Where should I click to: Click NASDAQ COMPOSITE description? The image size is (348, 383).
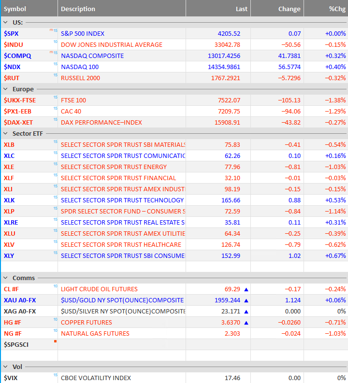click(92, 56)
